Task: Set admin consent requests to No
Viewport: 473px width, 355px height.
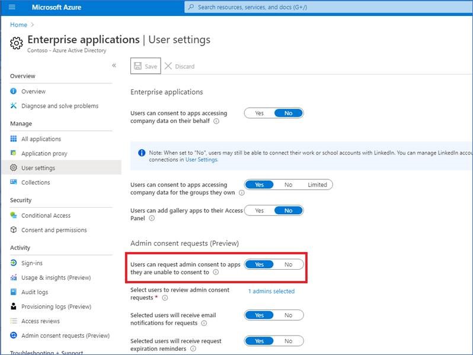Action: pyautogui.click(x=288, y=264)
